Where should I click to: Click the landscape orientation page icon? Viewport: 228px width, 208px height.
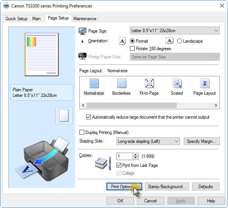pyautogui.click(x=169, y=41)
